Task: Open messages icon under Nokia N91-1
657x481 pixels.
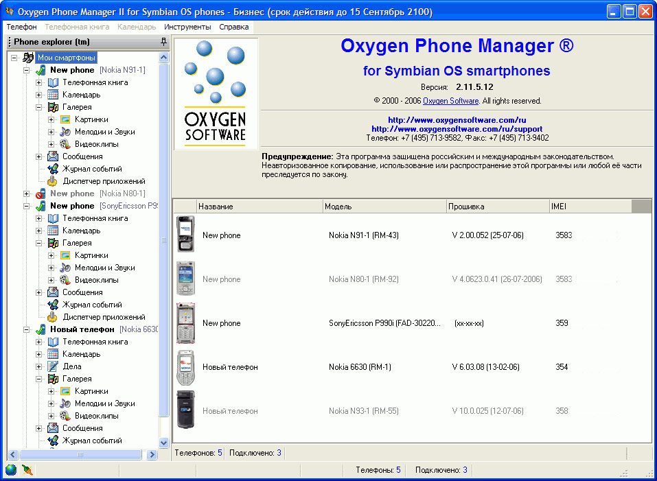Action: 53,156
